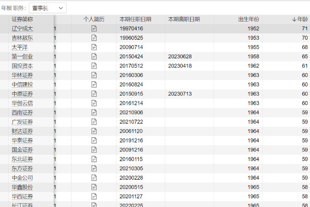Select leave date cell 20230628
Viewport: 310px width, 207px height.
click(x=180, y=56)
